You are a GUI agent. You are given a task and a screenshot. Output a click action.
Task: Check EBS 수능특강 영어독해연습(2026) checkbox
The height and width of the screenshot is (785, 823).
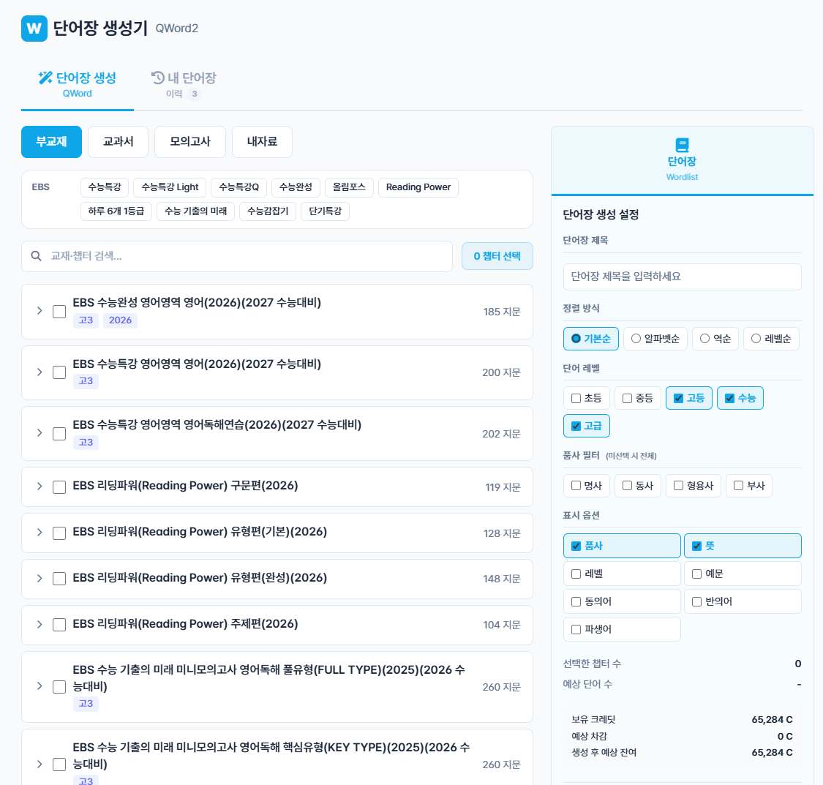click(59, 434)
